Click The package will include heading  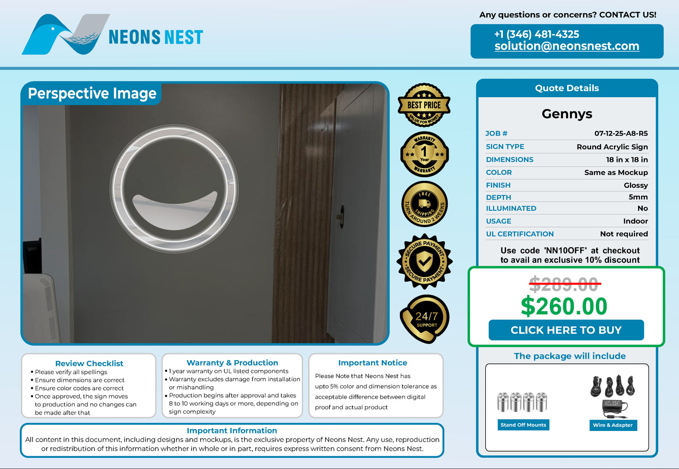coord(570,356)
